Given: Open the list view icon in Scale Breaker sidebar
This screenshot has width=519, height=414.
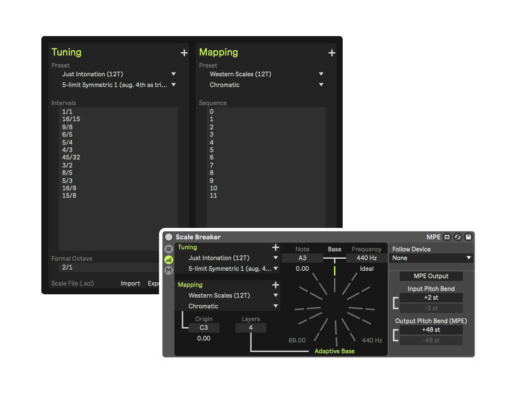Looking at the screenshot, I should [x=169, y=249].
